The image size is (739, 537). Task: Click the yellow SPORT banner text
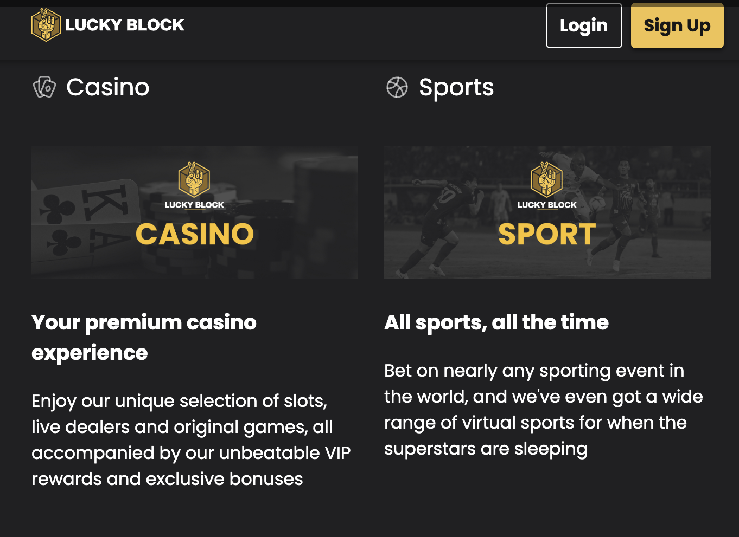pyautogui.click(x=547, y=234)
